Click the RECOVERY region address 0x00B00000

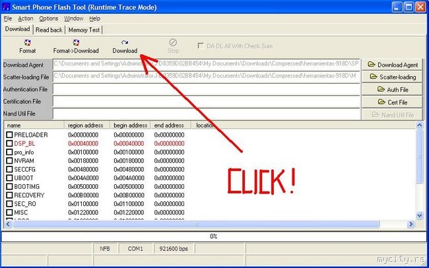(83, 195)
